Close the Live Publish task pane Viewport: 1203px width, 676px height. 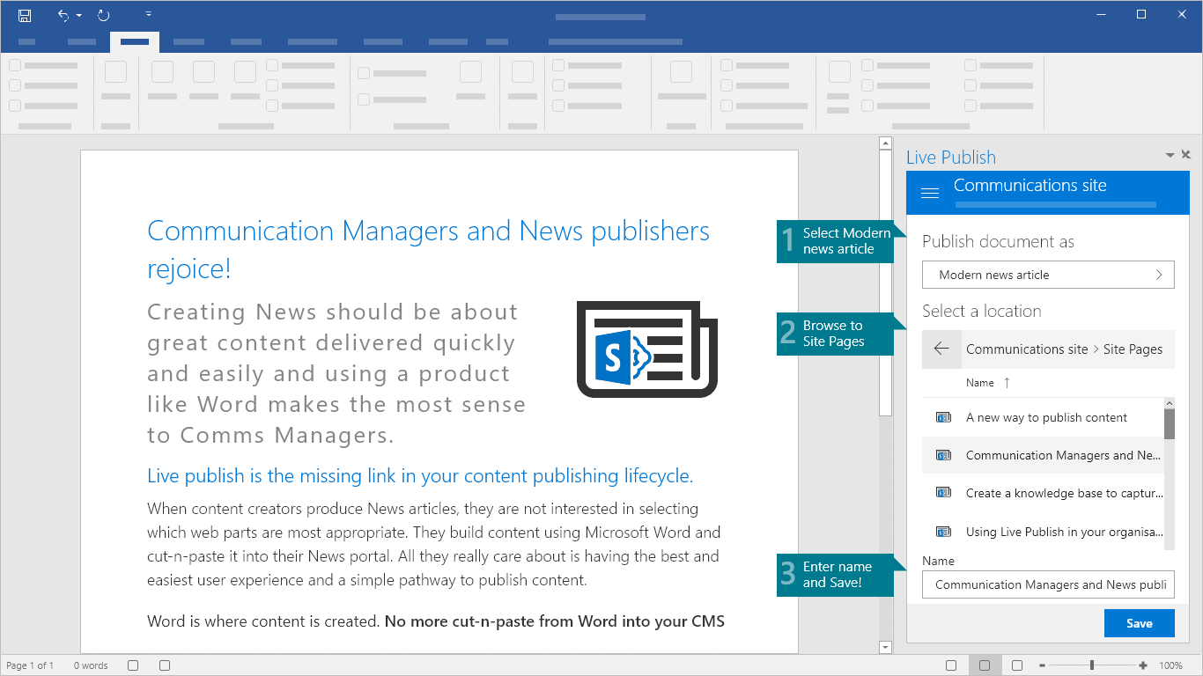[1185, 155]
